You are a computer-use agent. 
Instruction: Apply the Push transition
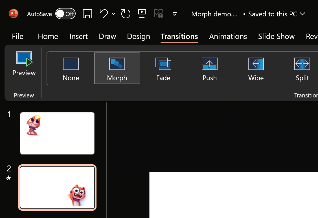pyautogui.click(x=209, y=69)
